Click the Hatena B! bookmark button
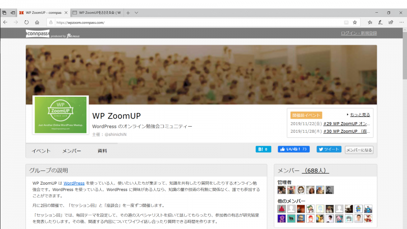The width and height of the screenshot is (407, 229). tap(263, 149)
